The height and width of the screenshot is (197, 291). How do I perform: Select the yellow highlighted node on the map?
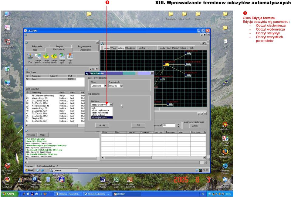tap(166, 64)
